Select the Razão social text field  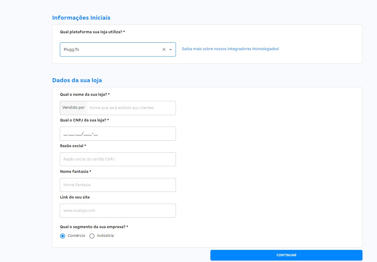click(118, 159)
